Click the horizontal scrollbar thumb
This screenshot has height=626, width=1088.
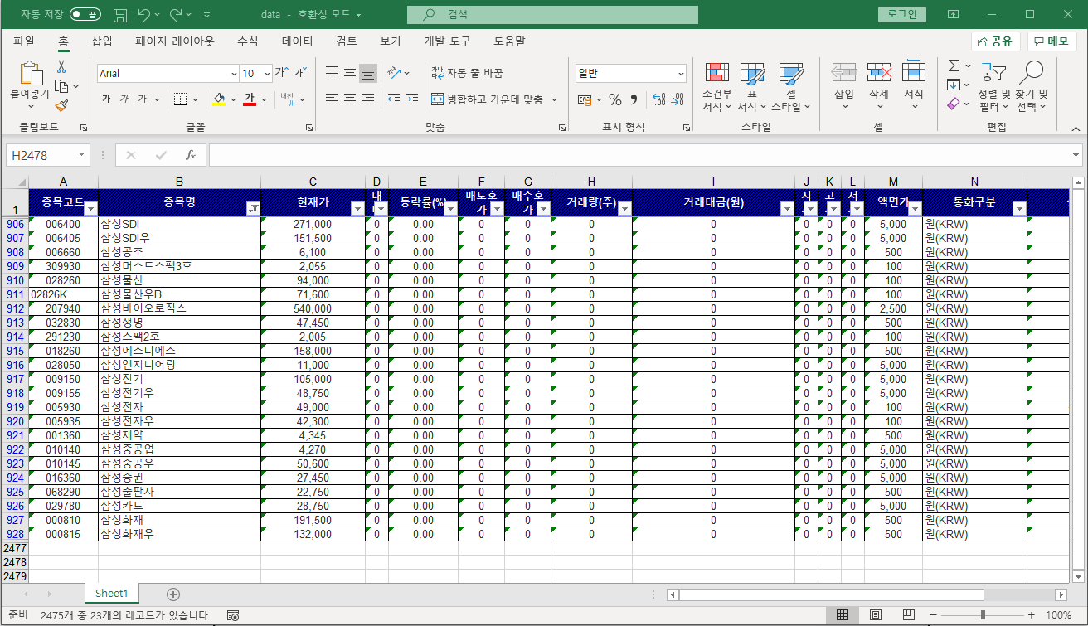point(832,594)
